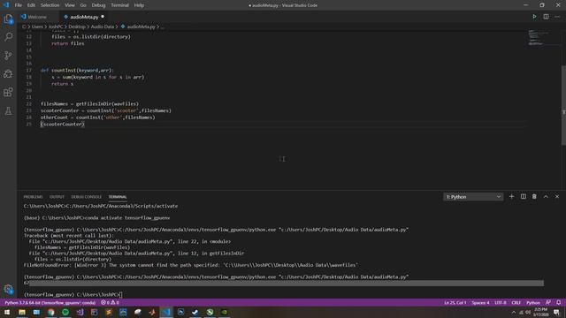Open the Help menu
This screenshot has height=318, width=566.
click(x=139, y=5)
